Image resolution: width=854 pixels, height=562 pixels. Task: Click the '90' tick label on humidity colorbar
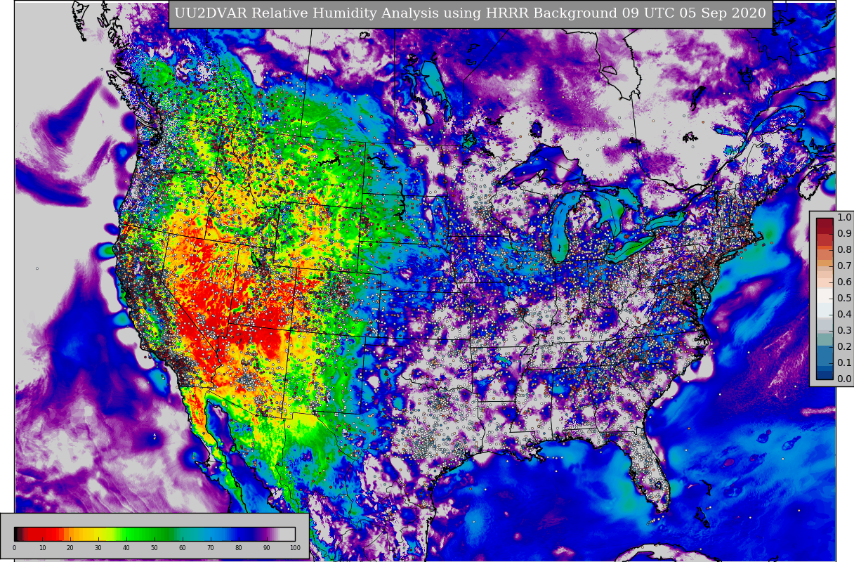tap(267, 548)
